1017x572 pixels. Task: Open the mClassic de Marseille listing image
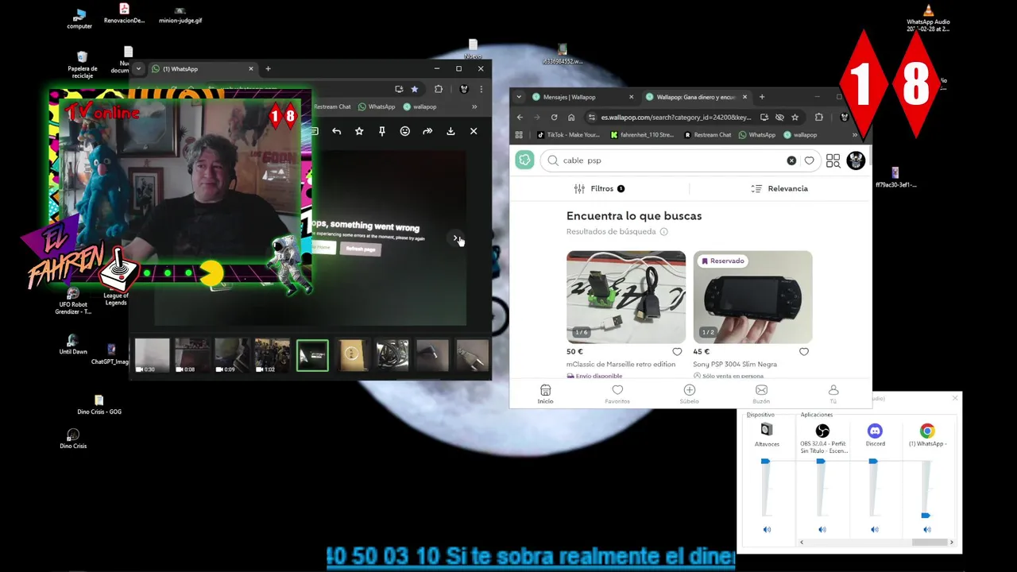[x=626, y=297]
